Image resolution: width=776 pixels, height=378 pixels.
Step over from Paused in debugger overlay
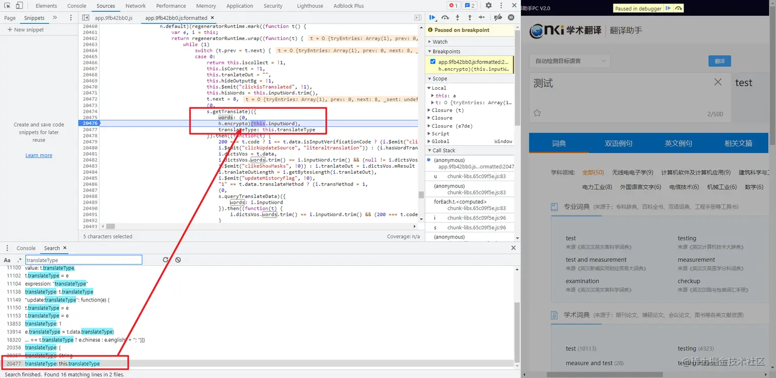[679, 9]
